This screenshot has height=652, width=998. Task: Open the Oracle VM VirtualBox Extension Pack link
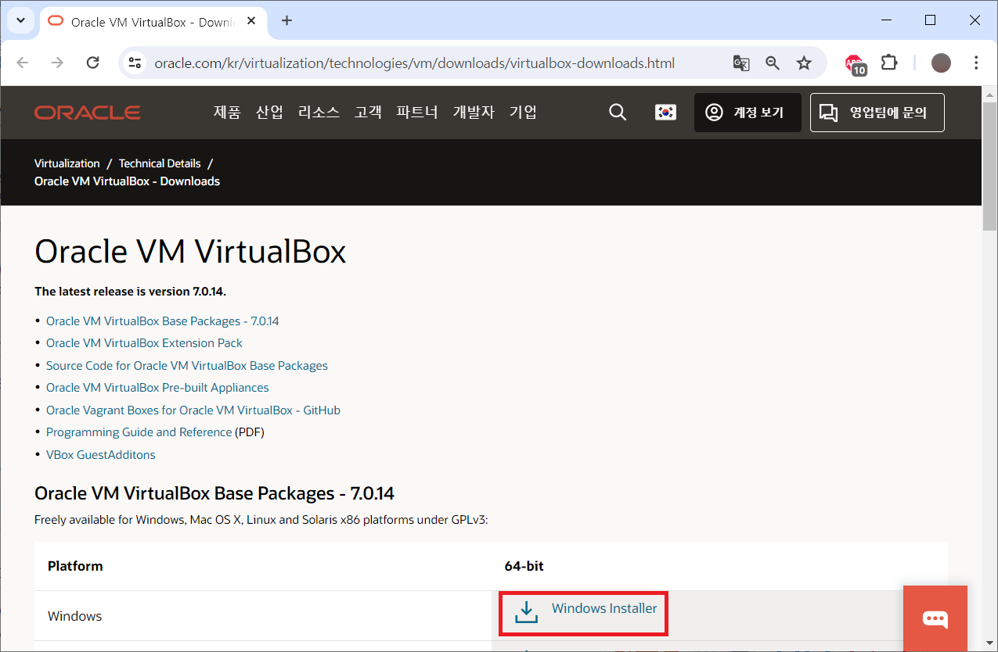144,342
